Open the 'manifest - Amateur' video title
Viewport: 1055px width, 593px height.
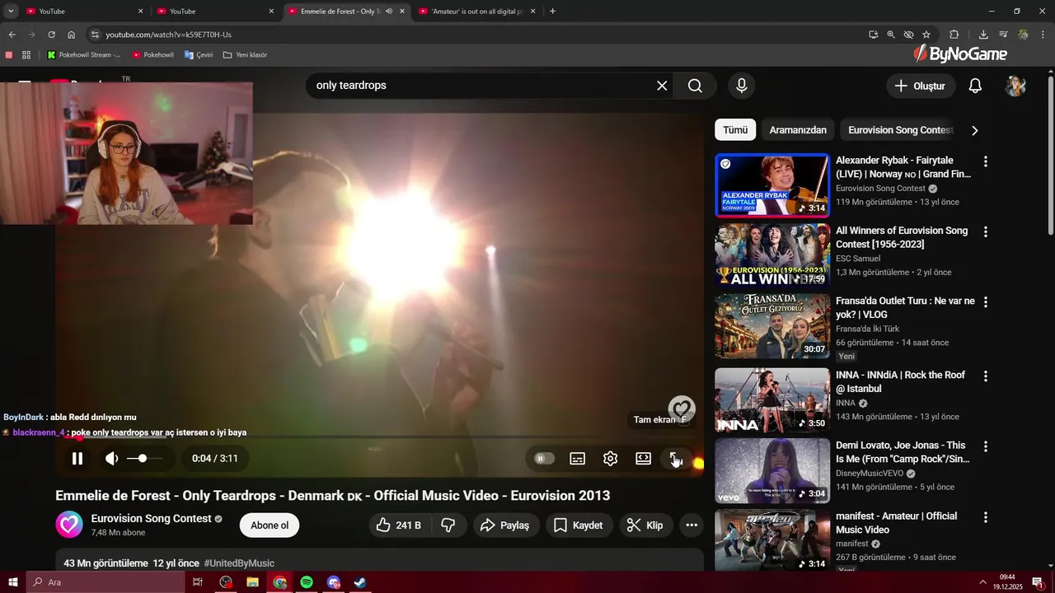click(896, 523)
